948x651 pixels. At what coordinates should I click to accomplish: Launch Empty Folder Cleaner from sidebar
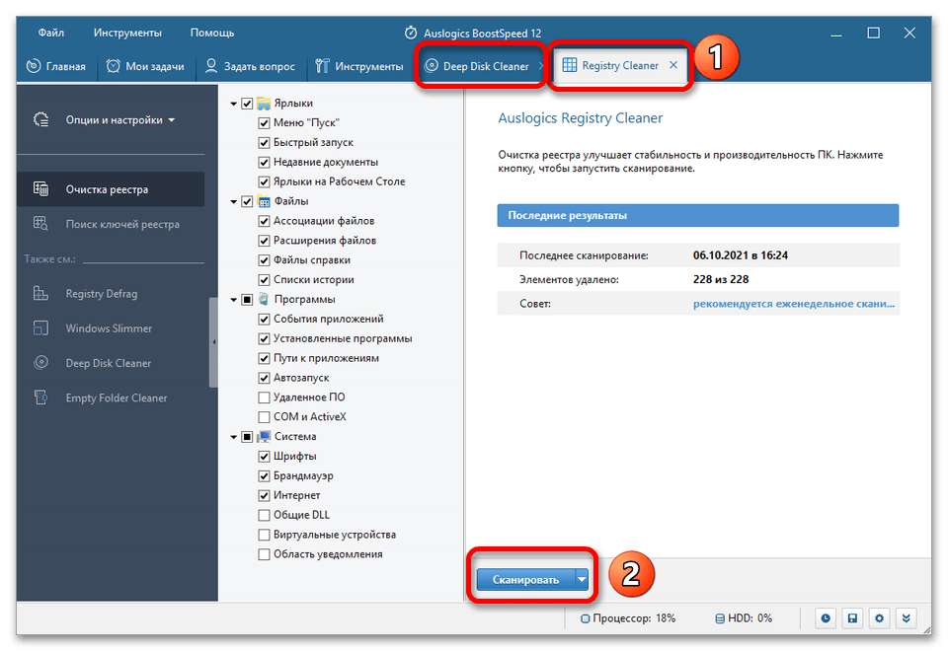pyautogui.click(x=116, y=398)
